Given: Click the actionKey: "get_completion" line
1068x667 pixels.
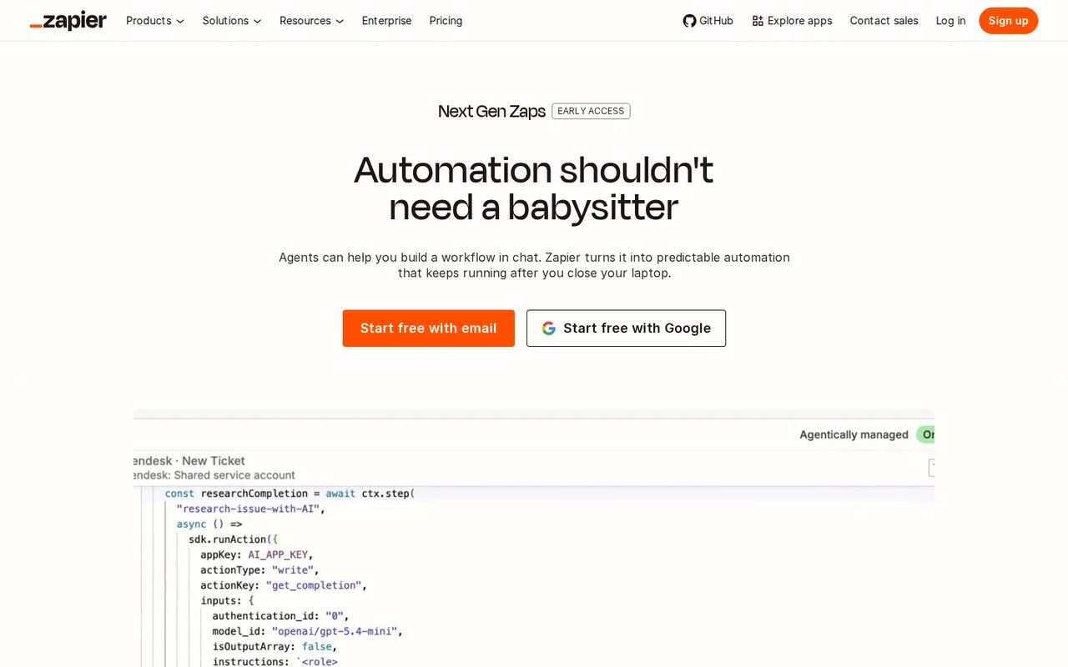Looking at the screenshot, I should click(284, 585).
